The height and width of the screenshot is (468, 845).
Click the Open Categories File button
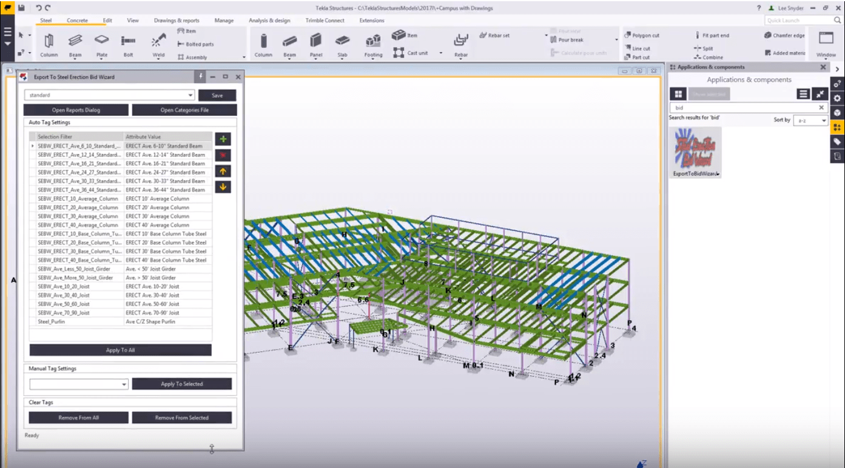[x=184, y=110]
